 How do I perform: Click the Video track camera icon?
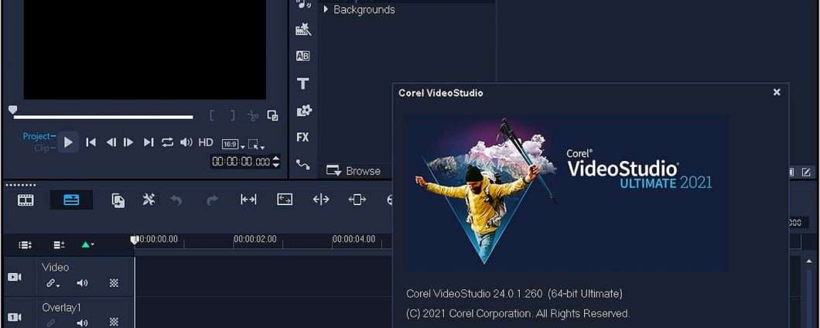coord(14,277)
